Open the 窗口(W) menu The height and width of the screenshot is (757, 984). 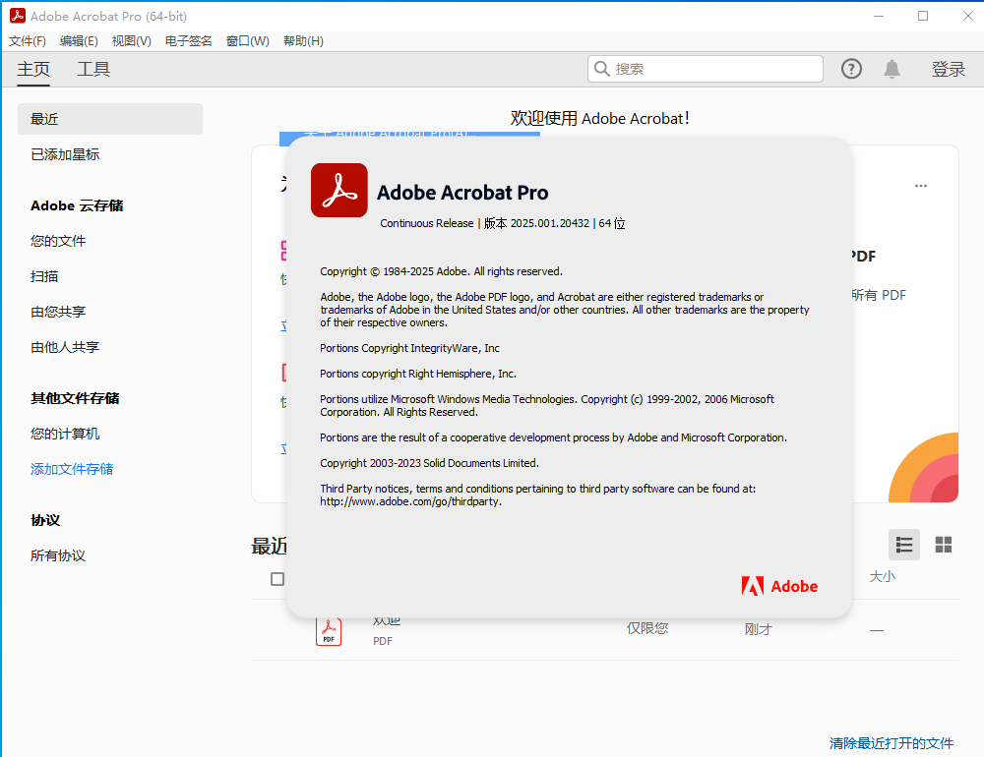pos(248,40)
